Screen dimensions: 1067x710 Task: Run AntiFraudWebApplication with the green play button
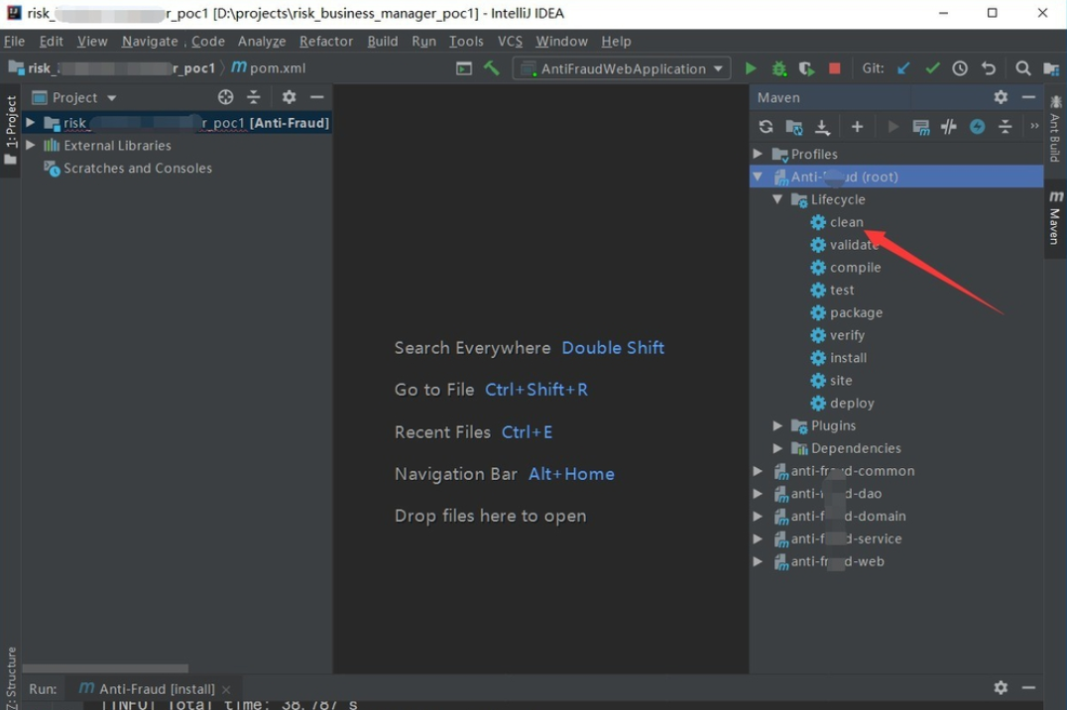pyautogui.click(x=751, y=68)
